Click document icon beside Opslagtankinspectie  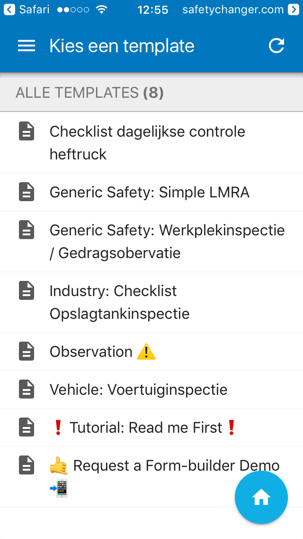(27, 291)
